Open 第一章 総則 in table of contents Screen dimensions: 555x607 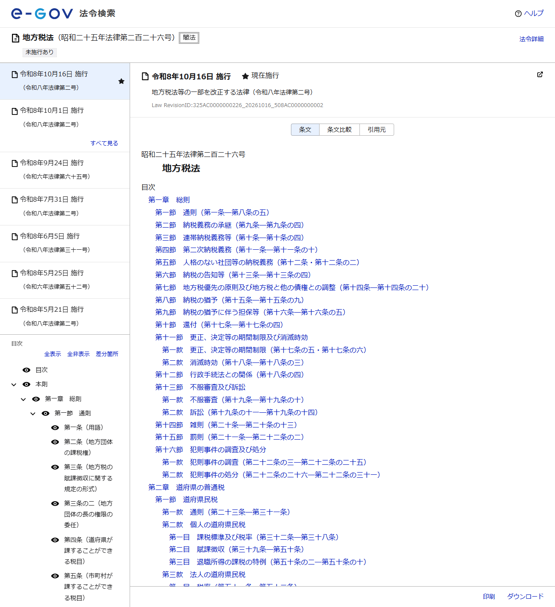(169, 200)
